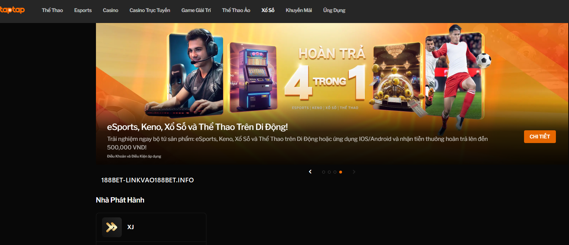This screenshot has width=569, height=245.
Task: Open Thể Thao Ảo section
Action: pyautogui.click(x=236, y=10)
